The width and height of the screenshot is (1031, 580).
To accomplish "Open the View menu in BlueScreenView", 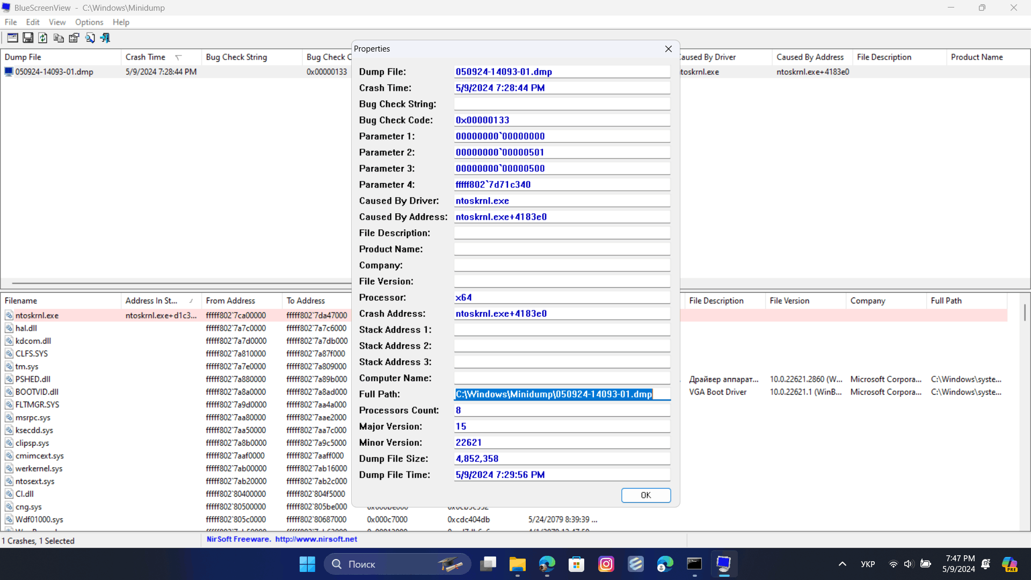I will 56,22.
